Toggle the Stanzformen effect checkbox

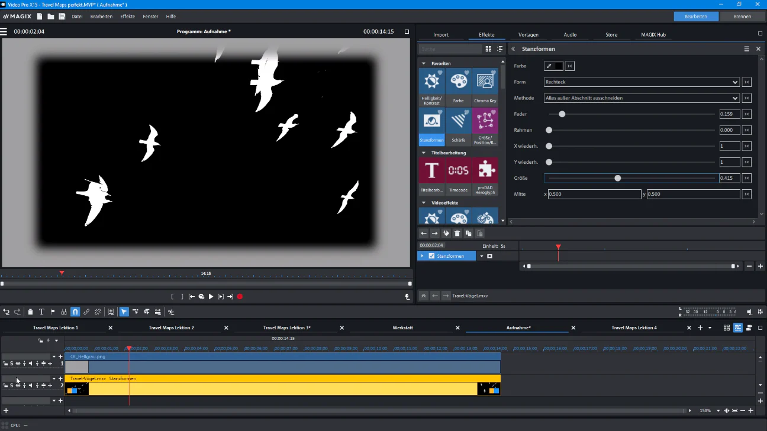pyautogui.click(x=431, y=256)
